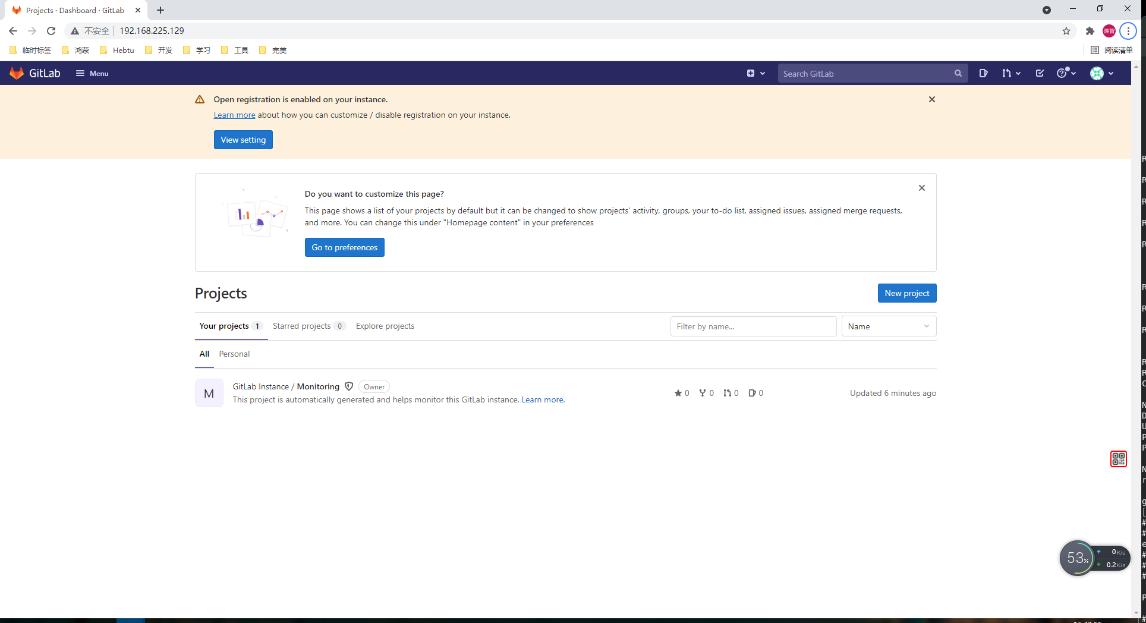Screen dimensions: 1146x623
Task: Click browser forward arrow
Action: point(32,31)
